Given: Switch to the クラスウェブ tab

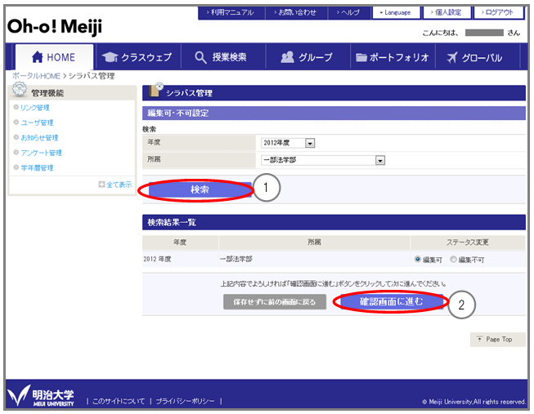Looking at the screenshot, I should click(138, 57).
